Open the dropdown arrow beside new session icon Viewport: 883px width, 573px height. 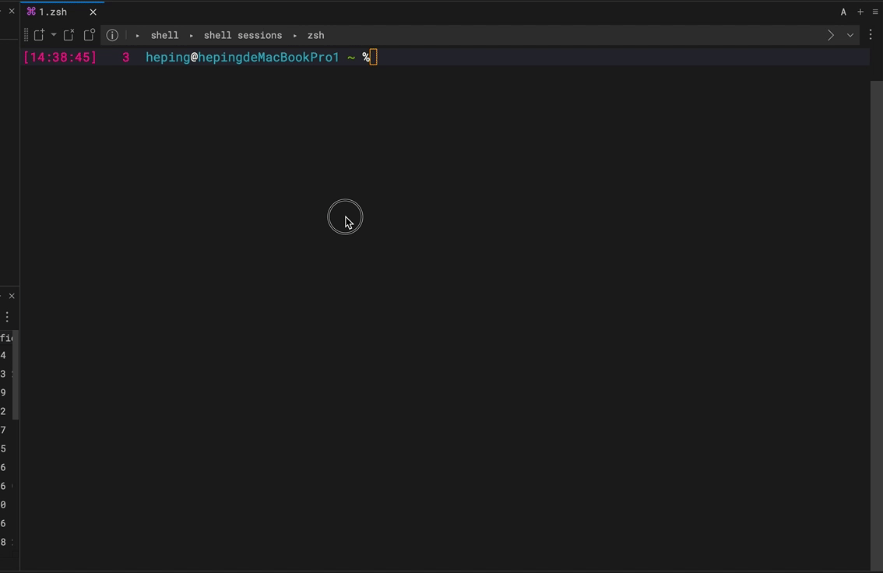pyautogui.click(x=53, y=34)
